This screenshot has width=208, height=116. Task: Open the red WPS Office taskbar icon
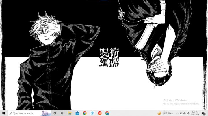point(100,113)
